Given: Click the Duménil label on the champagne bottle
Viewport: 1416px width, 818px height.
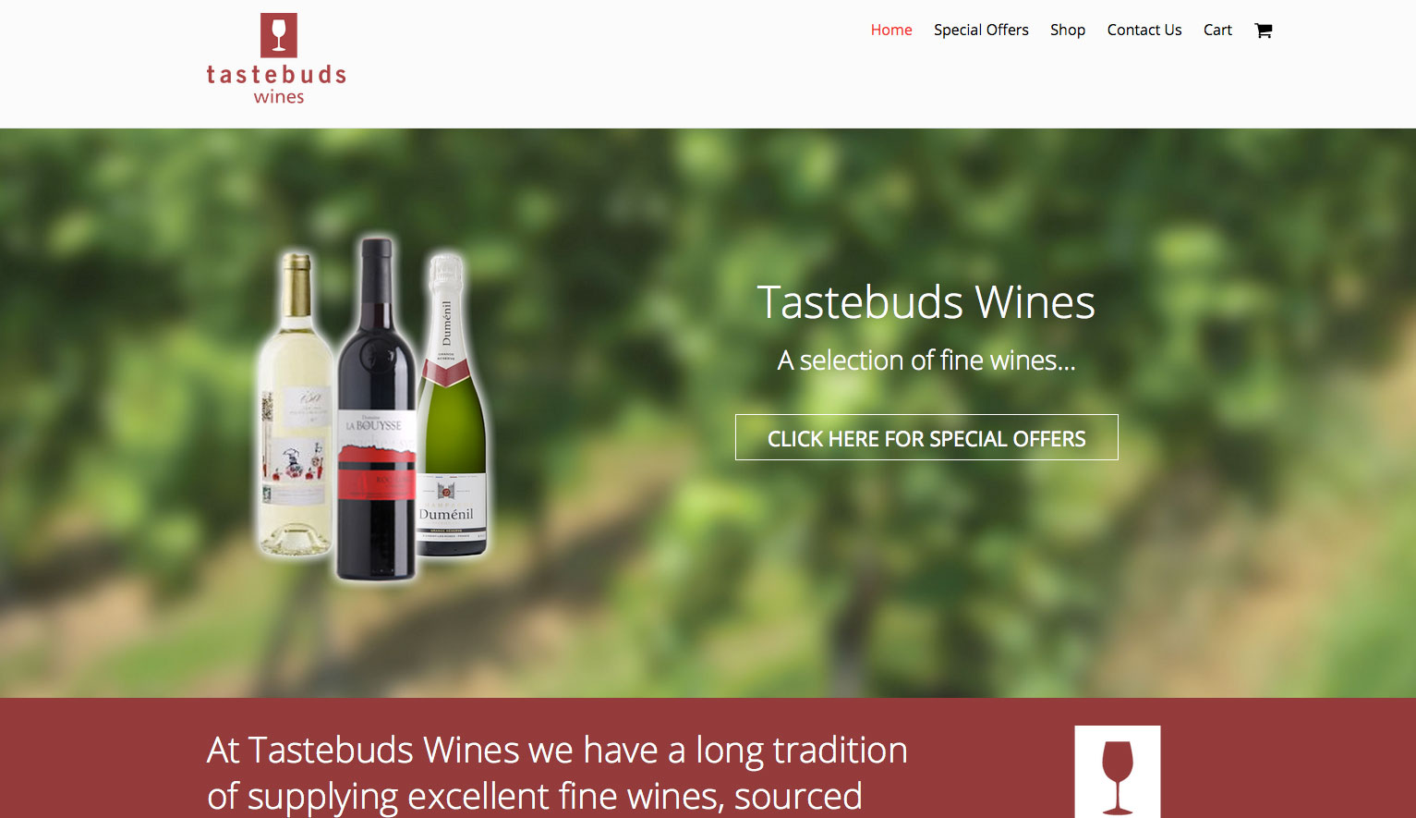Looking at the screenshot, I should 446,514.
